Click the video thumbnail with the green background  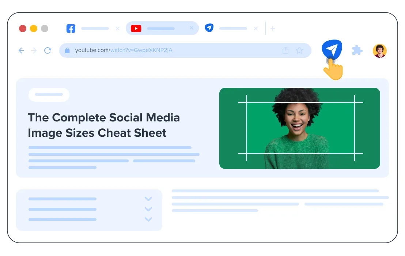tap(299, 128)
